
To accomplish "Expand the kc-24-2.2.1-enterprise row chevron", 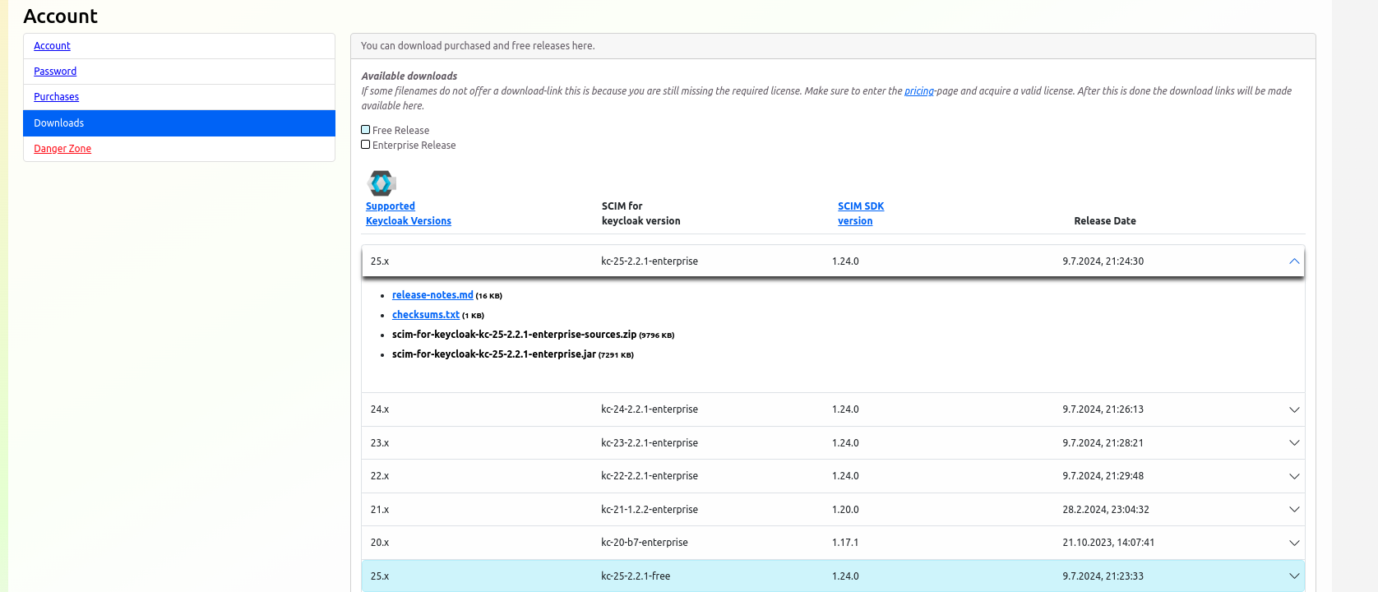I will (1293, 409).
